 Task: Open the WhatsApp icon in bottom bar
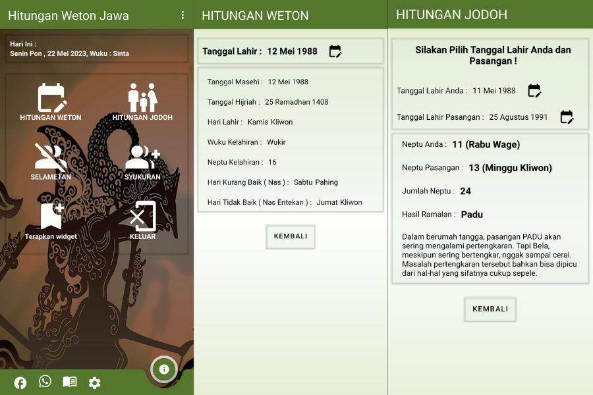[45, 381]
